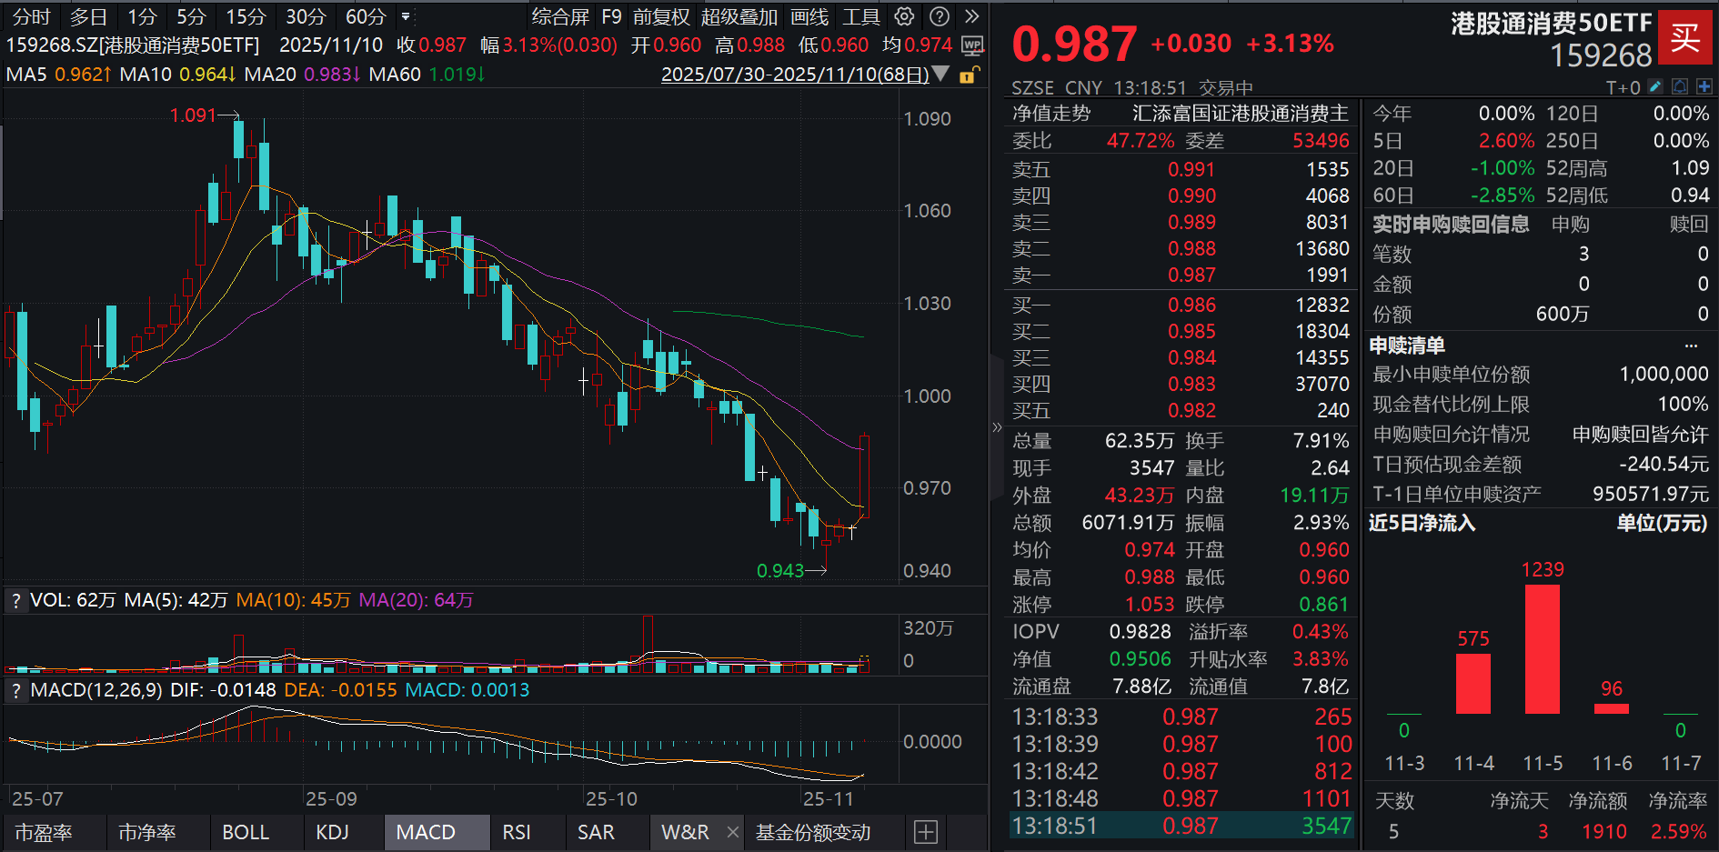1719x852 pixels.
Task: Click trade row 13:18:33
Action: (x=1182, y=717)
